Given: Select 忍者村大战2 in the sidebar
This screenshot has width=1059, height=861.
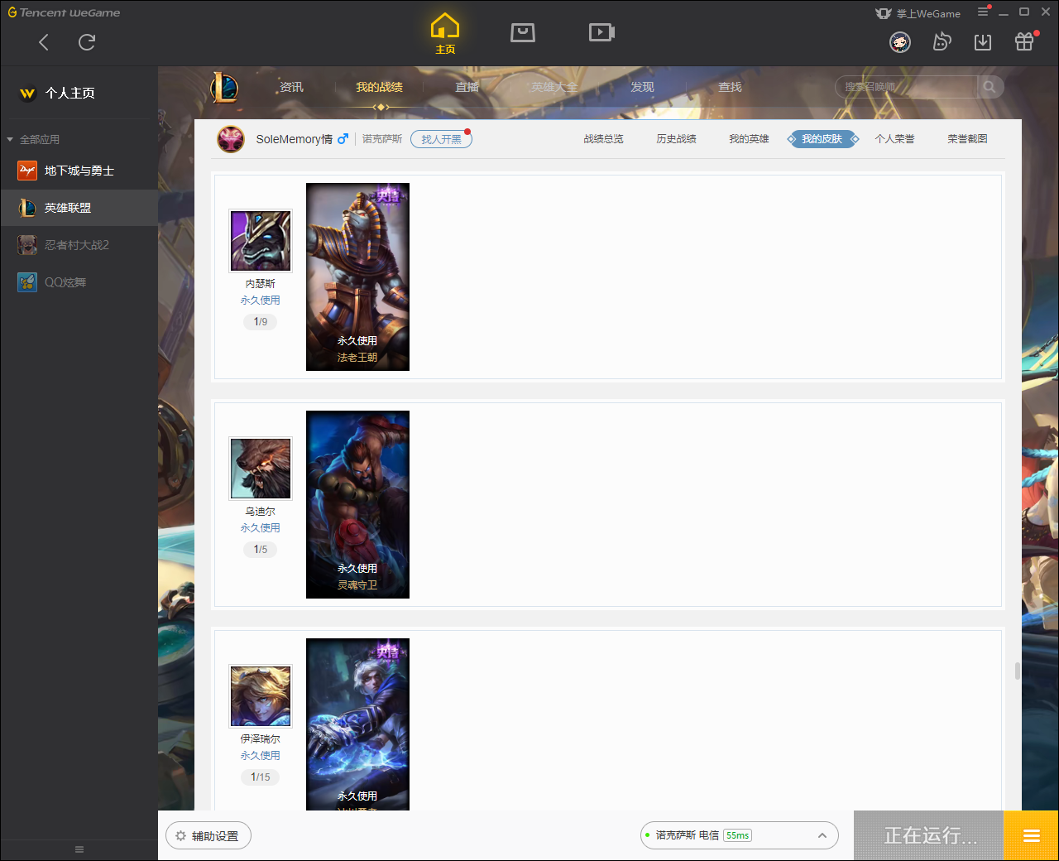Looking at the screenshot, I should pyautogui.click(x=79, y=245).
